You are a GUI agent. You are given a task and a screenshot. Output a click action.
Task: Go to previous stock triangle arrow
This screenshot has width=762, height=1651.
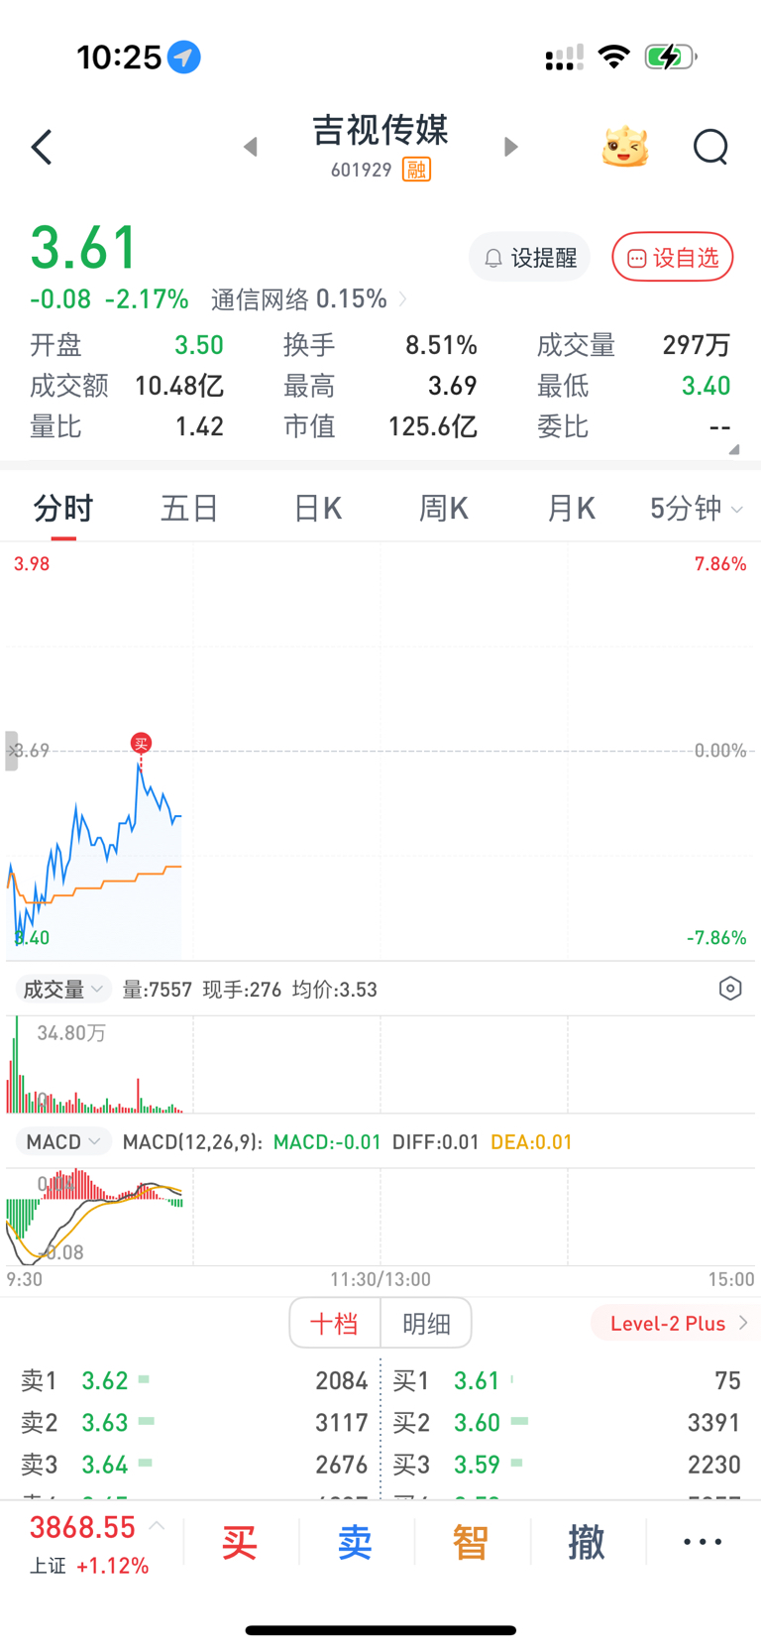click(251, 147)
